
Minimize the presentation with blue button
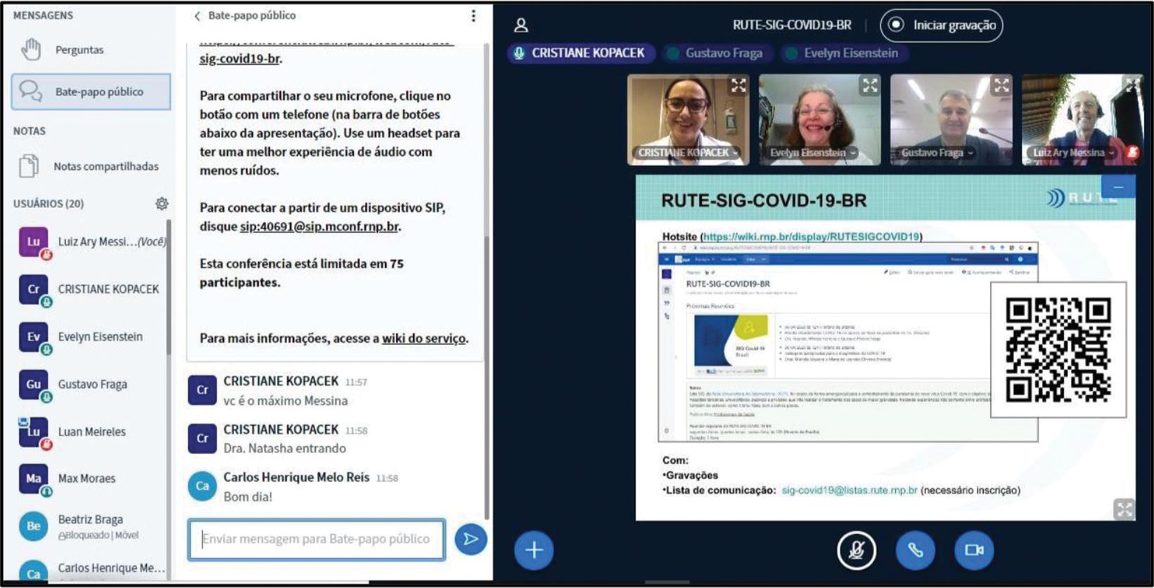(1118, 187)
